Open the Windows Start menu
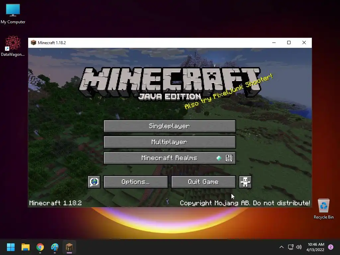 point(11,247)
